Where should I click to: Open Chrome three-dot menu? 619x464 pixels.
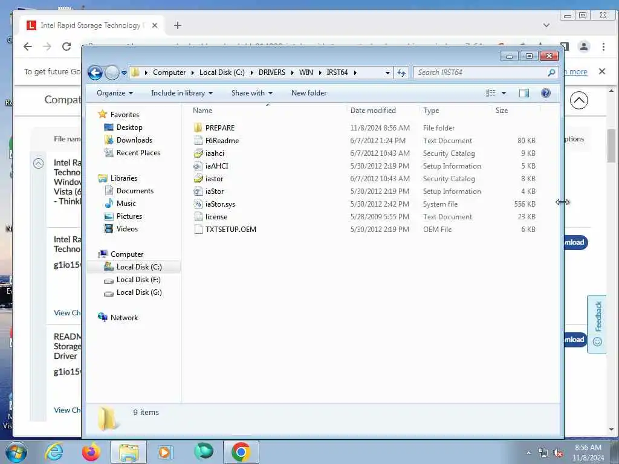(x=603, y=47)
